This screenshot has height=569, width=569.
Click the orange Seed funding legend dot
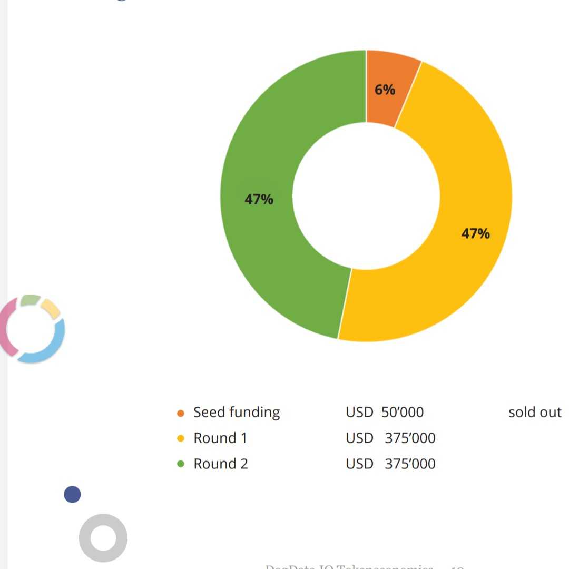tap(180, 413)
